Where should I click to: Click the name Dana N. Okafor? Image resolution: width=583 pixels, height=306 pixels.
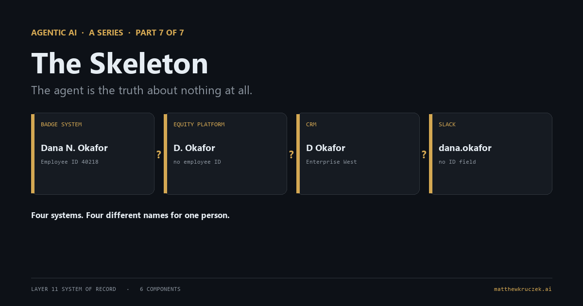[x=74, y=148]
